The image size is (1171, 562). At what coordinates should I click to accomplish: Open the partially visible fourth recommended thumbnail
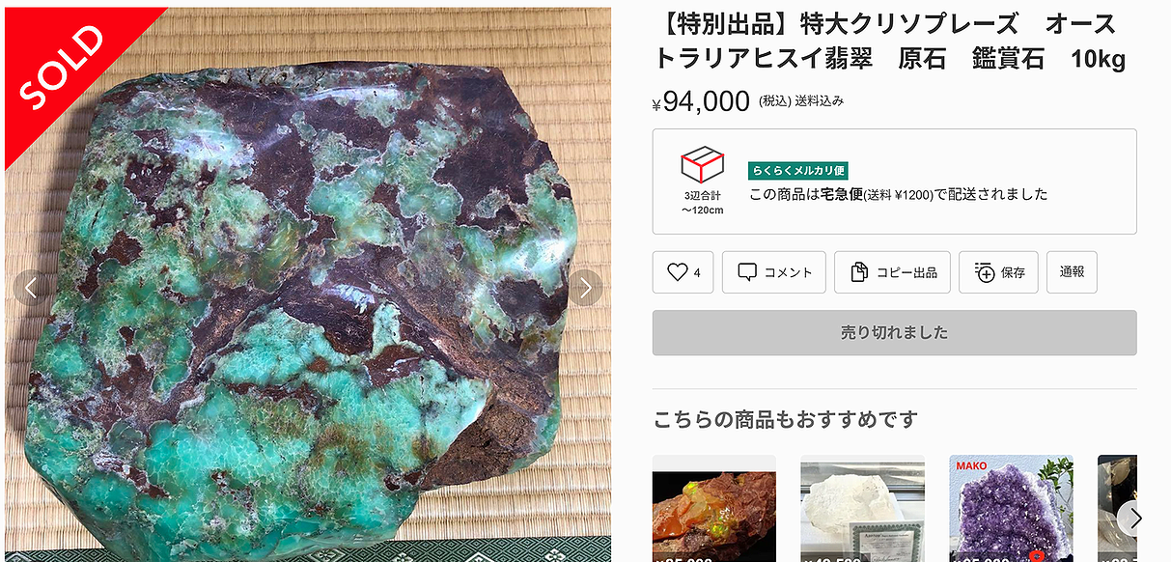(1120, 509)
